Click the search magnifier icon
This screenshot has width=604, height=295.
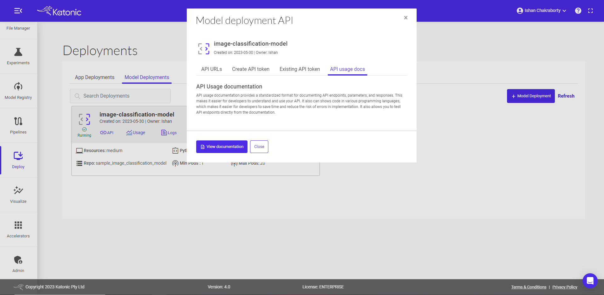77,96
